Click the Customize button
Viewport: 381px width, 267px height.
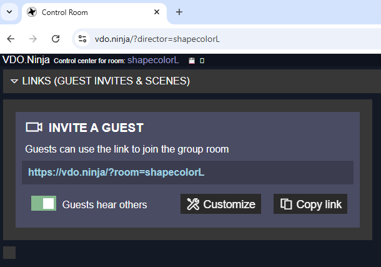pos(220,204)
